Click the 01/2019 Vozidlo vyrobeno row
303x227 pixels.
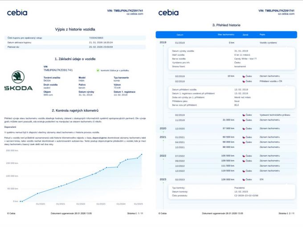pos(227,43)
